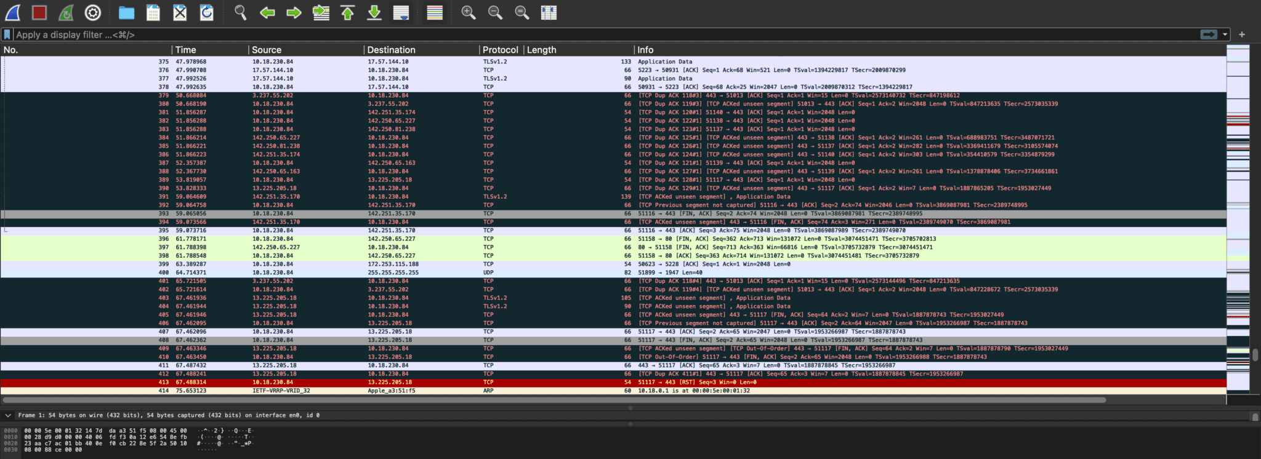1261x459 pixels.
Task: Select packet 399 to 172.253.115.188
Action: (613, 264)
